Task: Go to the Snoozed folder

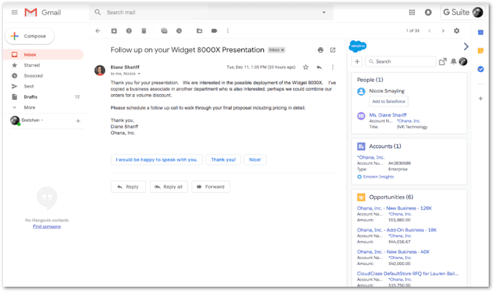Action: 33,75
